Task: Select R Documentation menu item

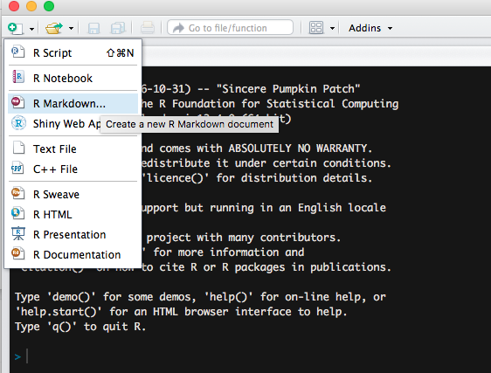Action: pos(73,254)
